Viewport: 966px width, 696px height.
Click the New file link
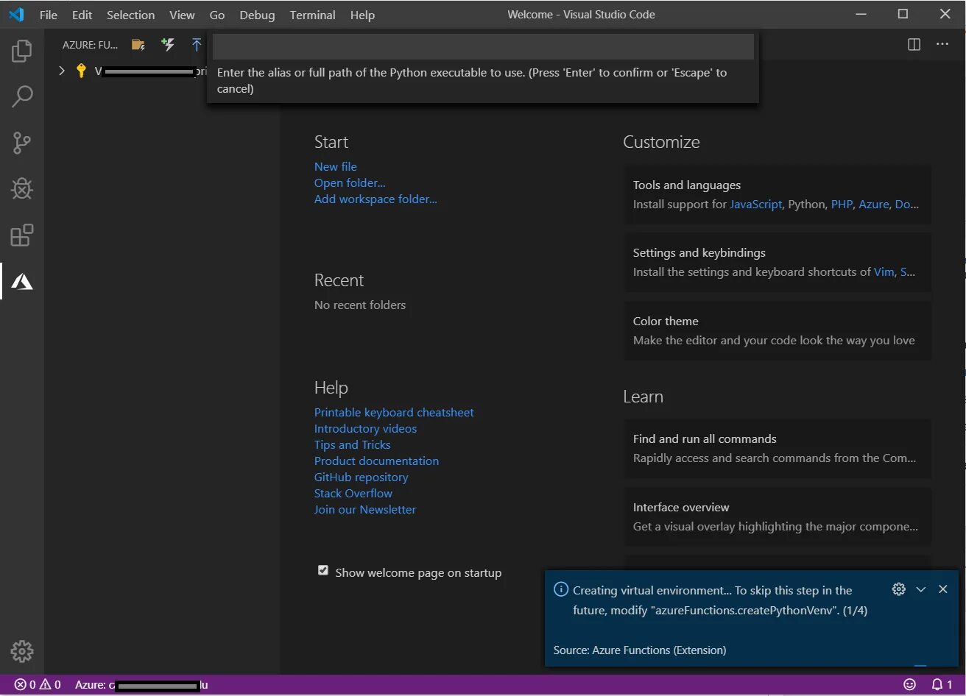pos(336,167)
